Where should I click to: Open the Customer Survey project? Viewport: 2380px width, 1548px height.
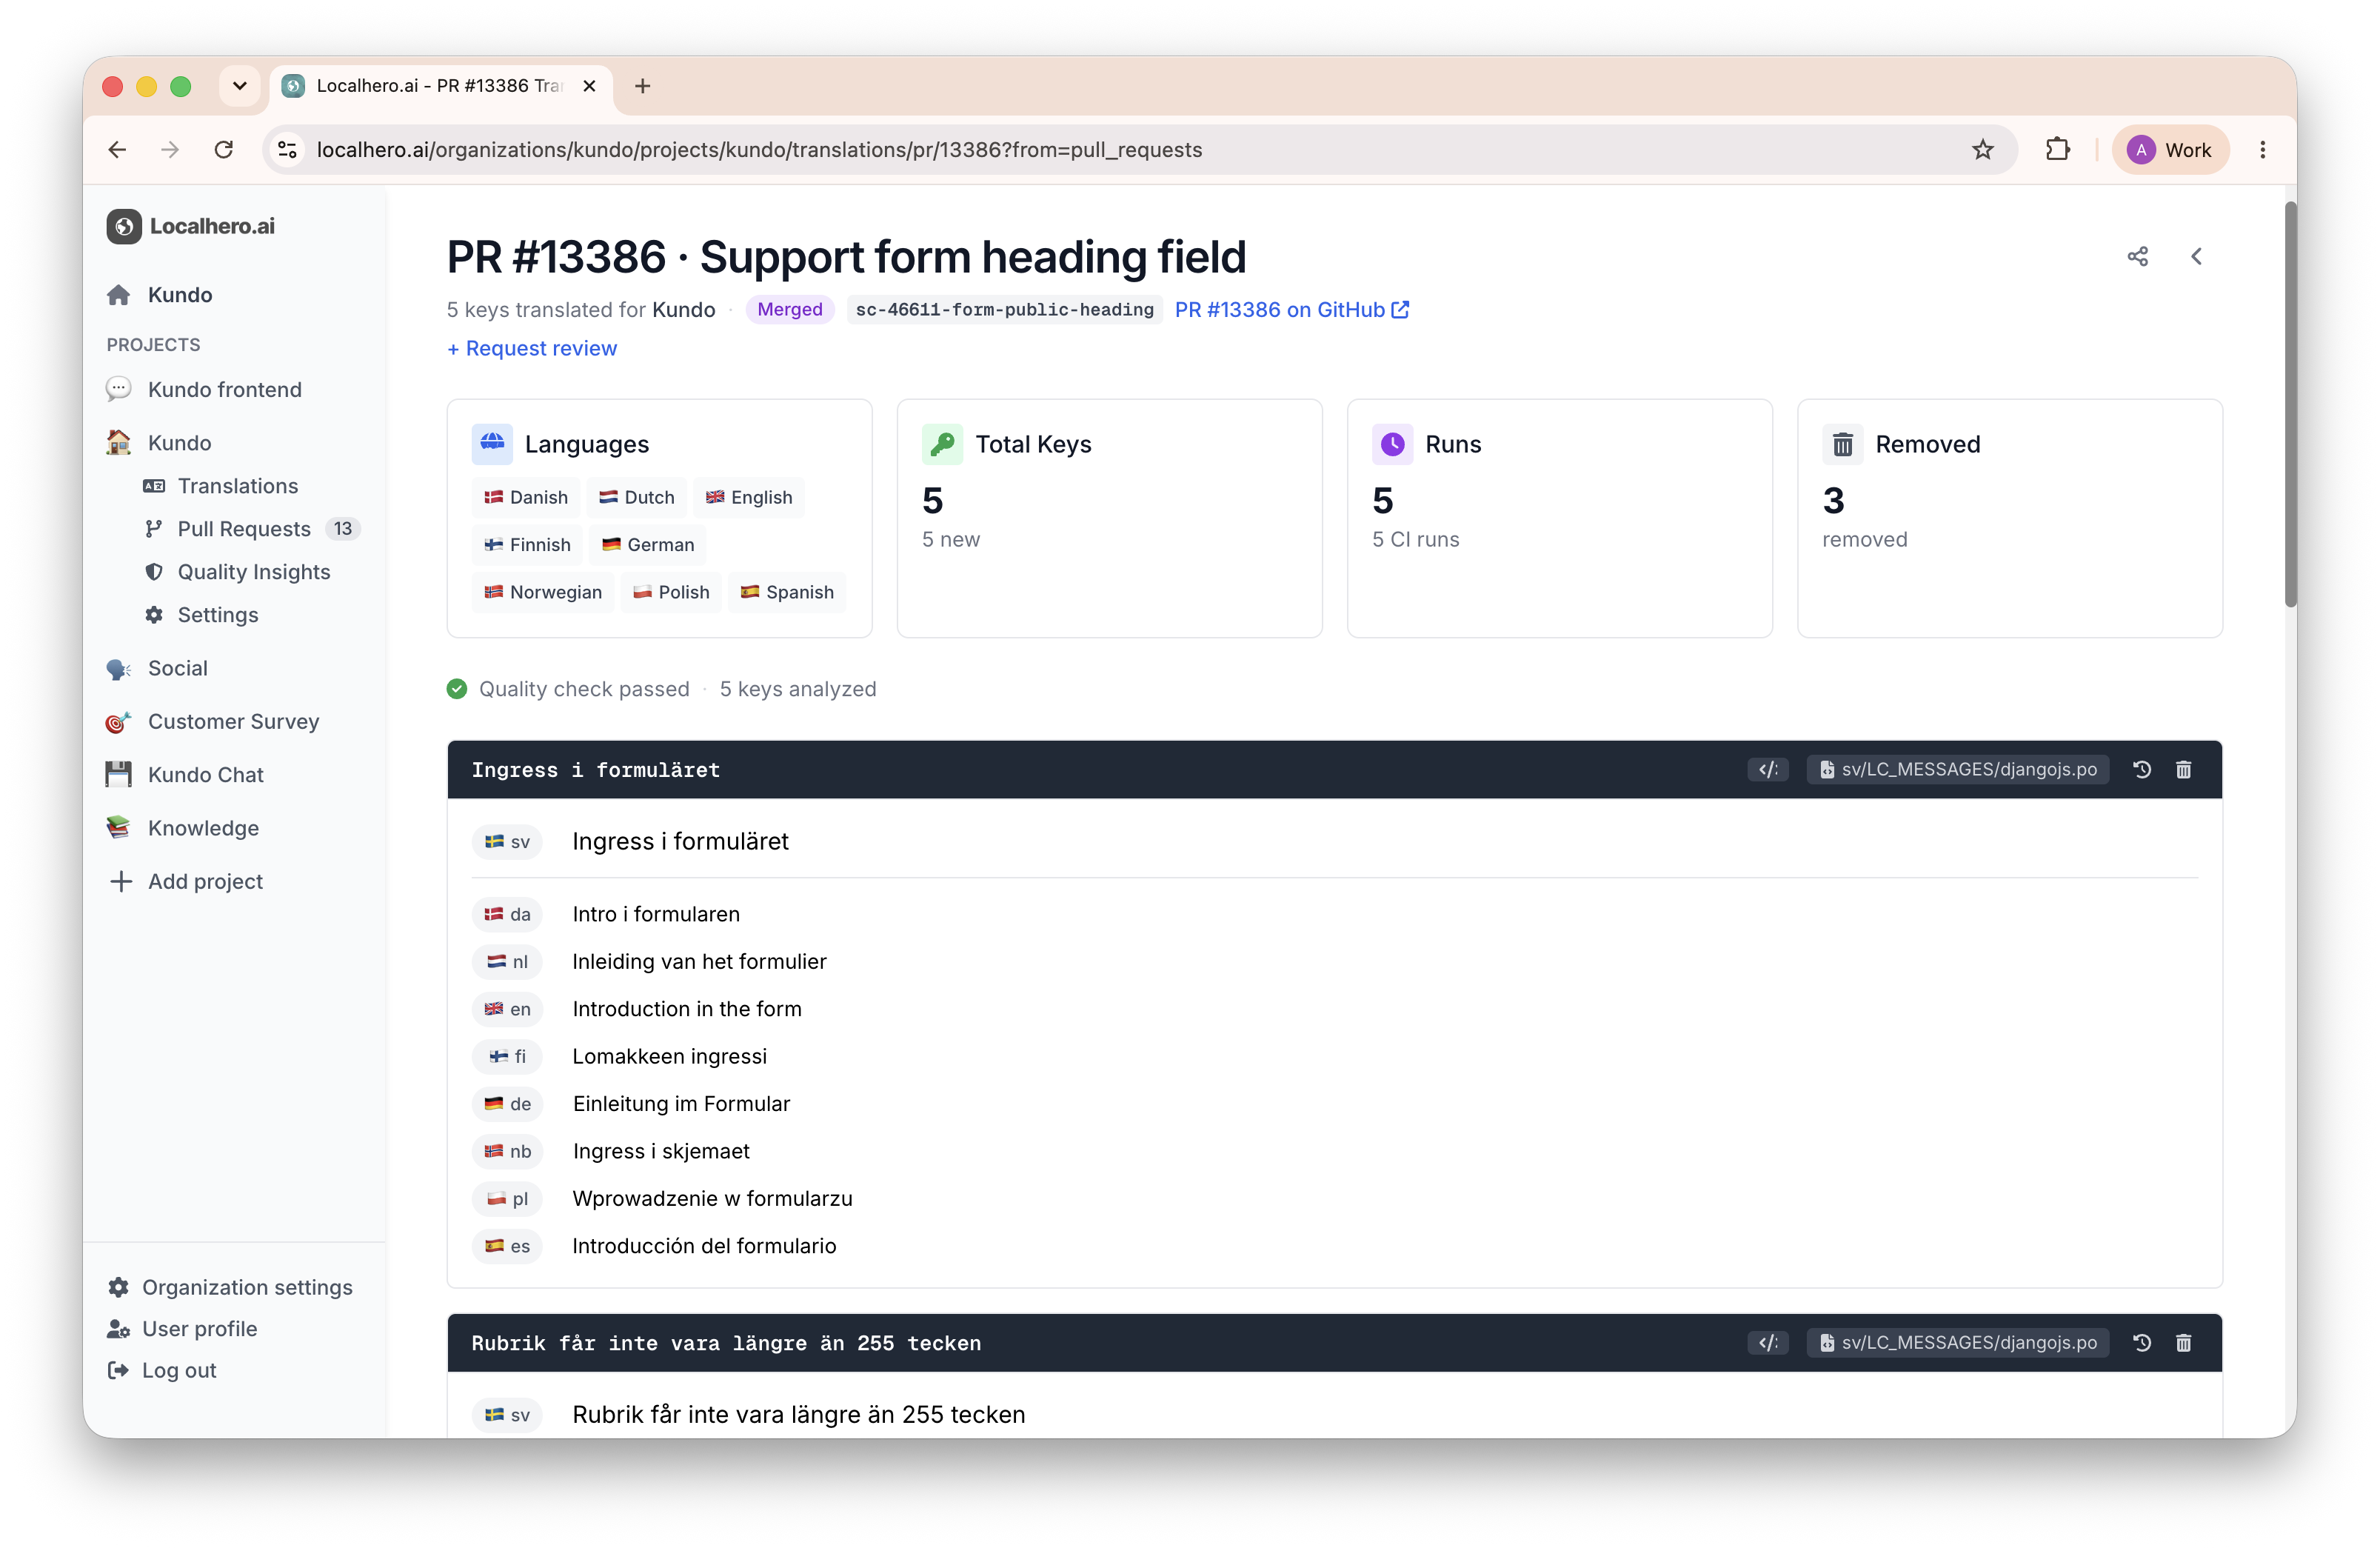[213, 722]
